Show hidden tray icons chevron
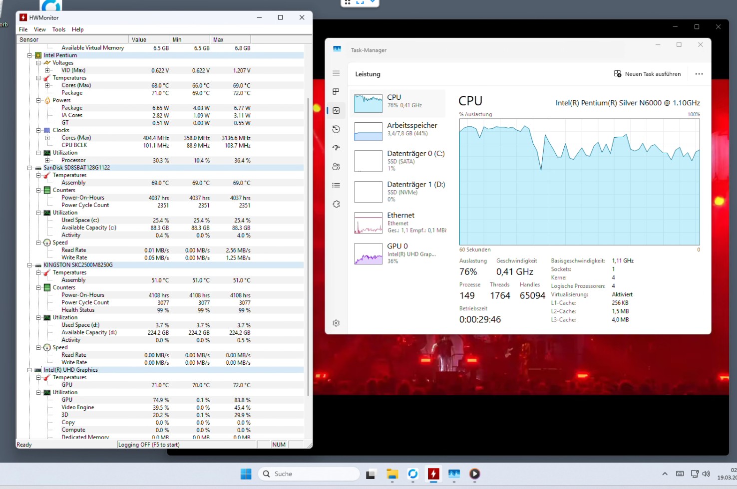 (x=665, y=474)
